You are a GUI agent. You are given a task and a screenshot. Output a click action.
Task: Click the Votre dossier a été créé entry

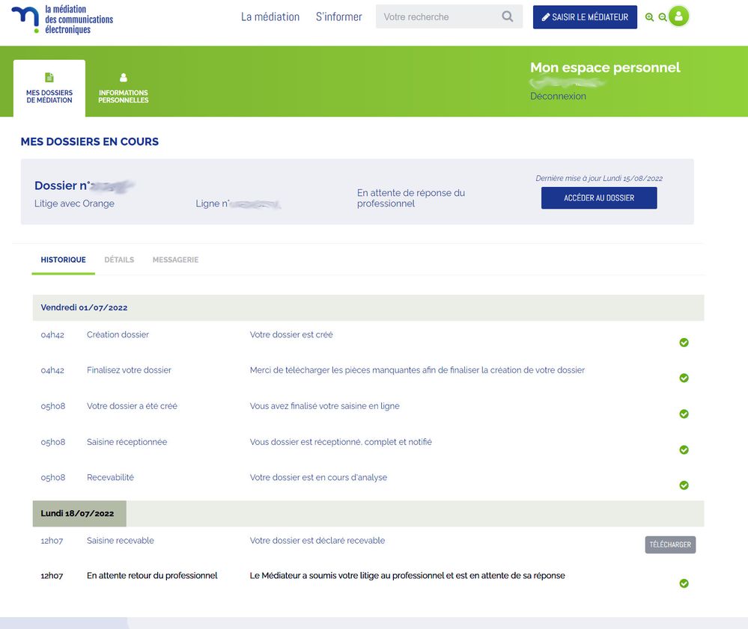pos(132,406)
